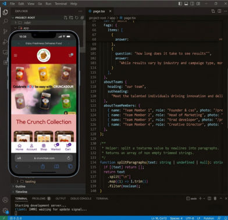
Task: Open editor More Actions ellipsis
Action: pos(226,11)
